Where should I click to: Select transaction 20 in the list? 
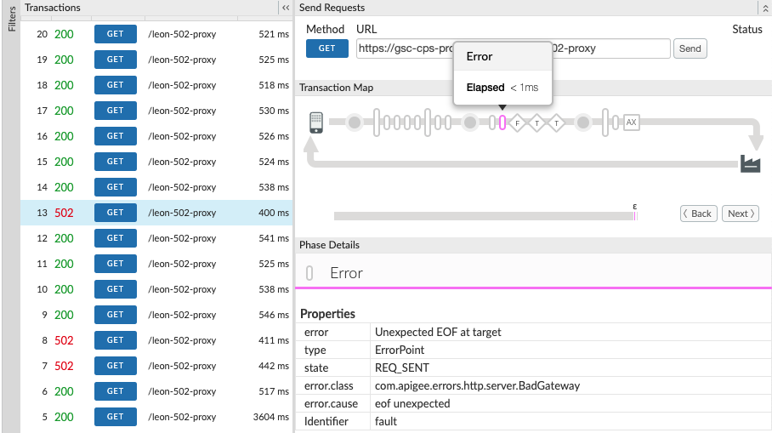156,34
